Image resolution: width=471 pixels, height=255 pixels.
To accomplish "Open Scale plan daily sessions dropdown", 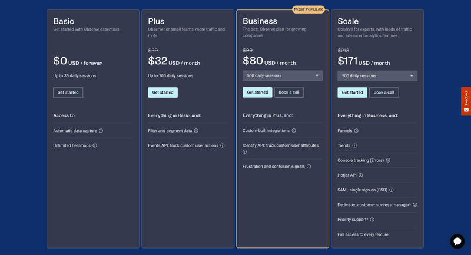I will coord(377,75).
